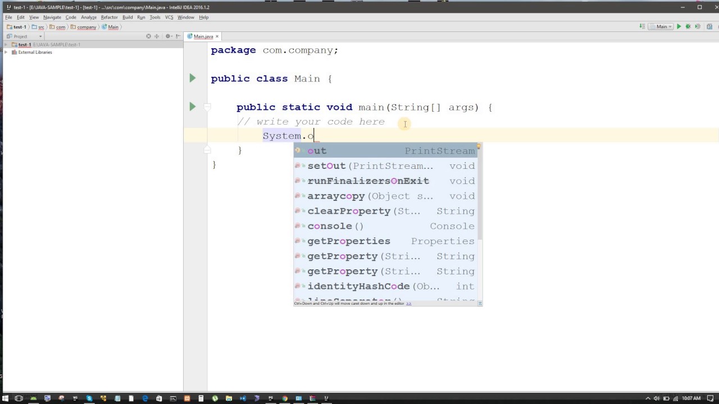This screenshot has width=719, height=404.
Task: Select test-1 breadcrumb in navigation bar
Action: (x=16, y=27)
